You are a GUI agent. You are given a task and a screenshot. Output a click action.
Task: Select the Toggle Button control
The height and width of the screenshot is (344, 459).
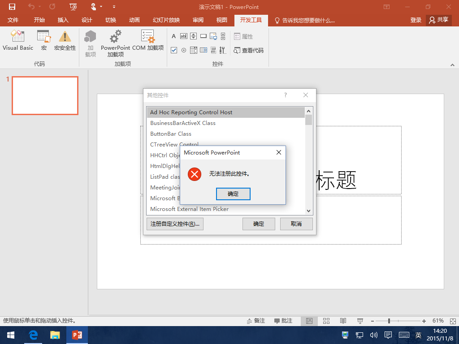213,50
